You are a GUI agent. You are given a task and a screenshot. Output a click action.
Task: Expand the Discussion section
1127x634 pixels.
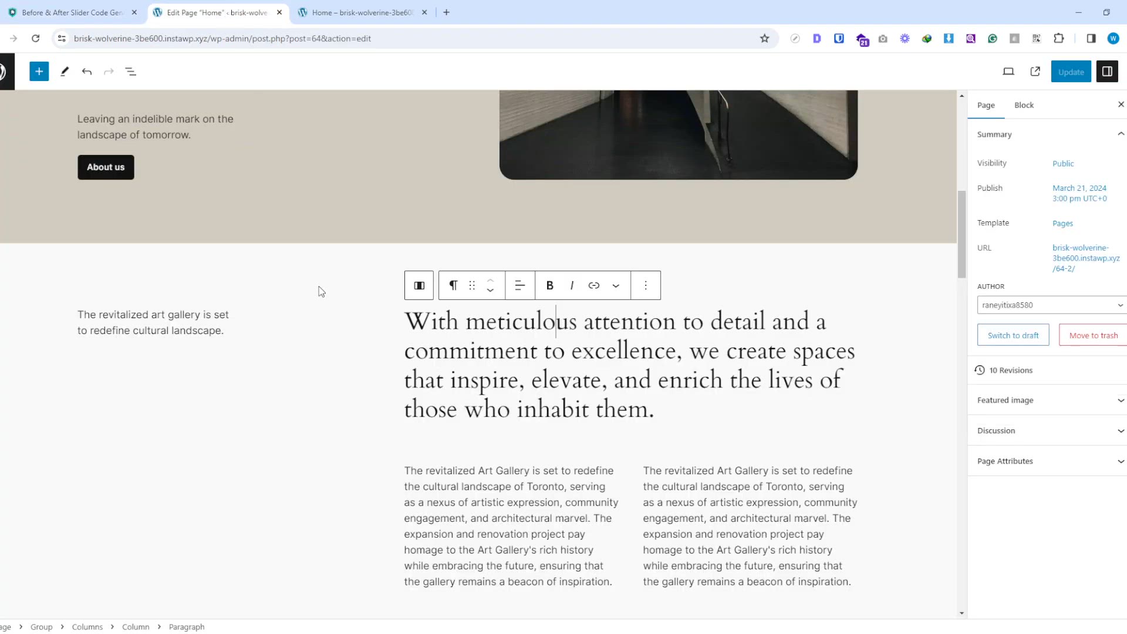pos(1048,431)
